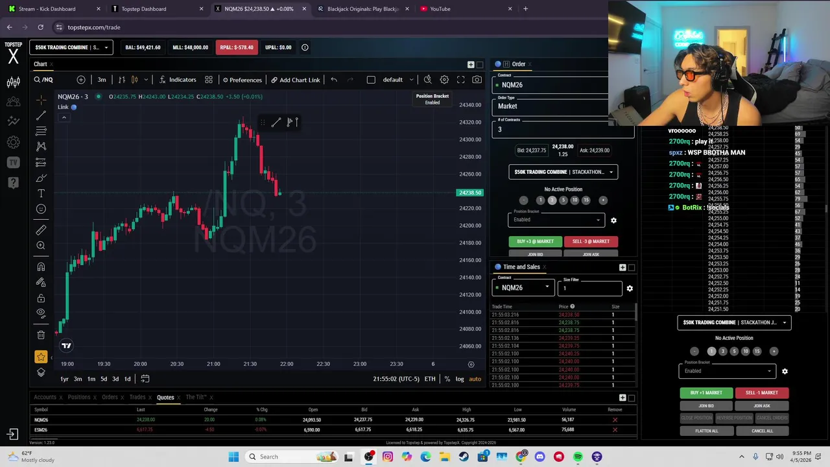Toggle auto scale on chart

(475, 379)
